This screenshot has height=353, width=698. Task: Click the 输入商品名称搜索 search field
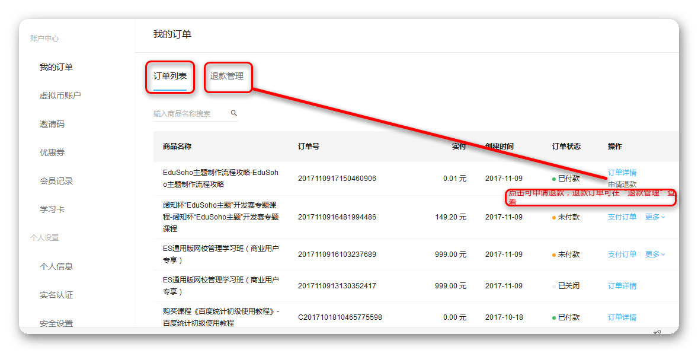tap(190, 113)
